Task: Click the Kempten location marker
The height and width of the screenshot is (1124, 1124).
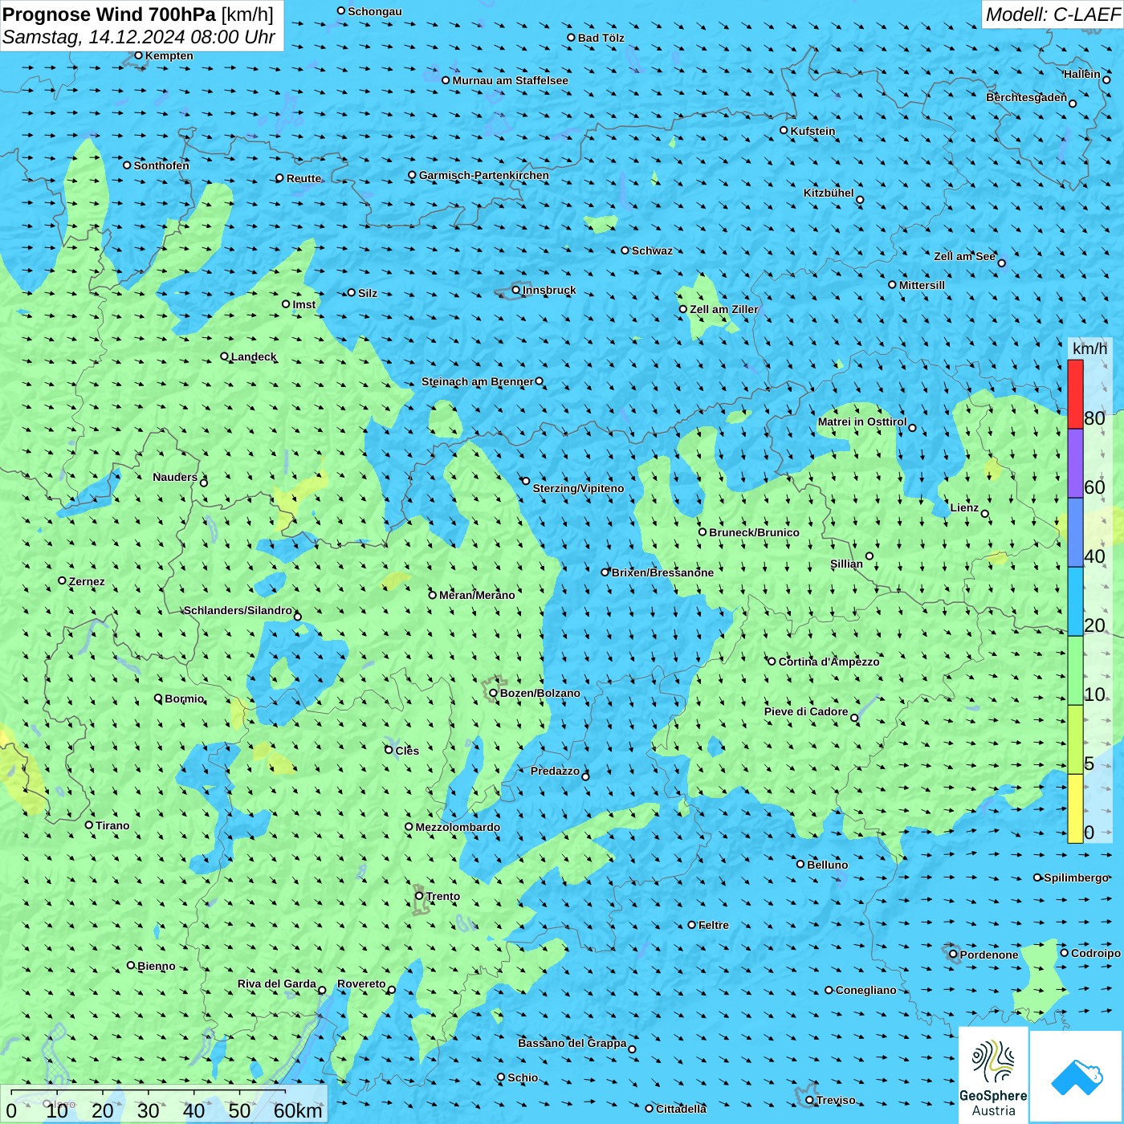Action: pyautogui.click(x=138, y=55)
